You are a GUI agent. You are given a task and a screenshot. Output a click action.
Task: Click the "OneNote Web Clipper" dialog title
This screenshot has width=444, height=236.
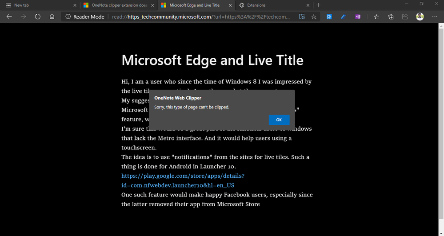(178, 98)
